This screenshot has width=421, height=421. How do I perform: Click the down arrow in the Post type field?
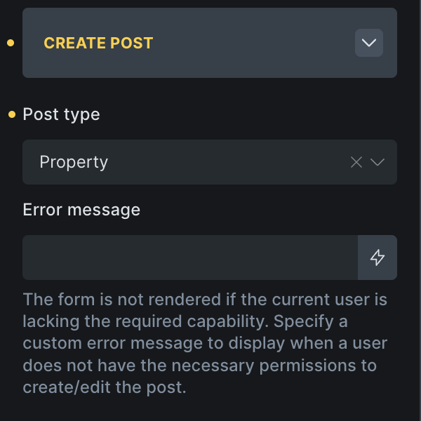(x=377, y=162)
